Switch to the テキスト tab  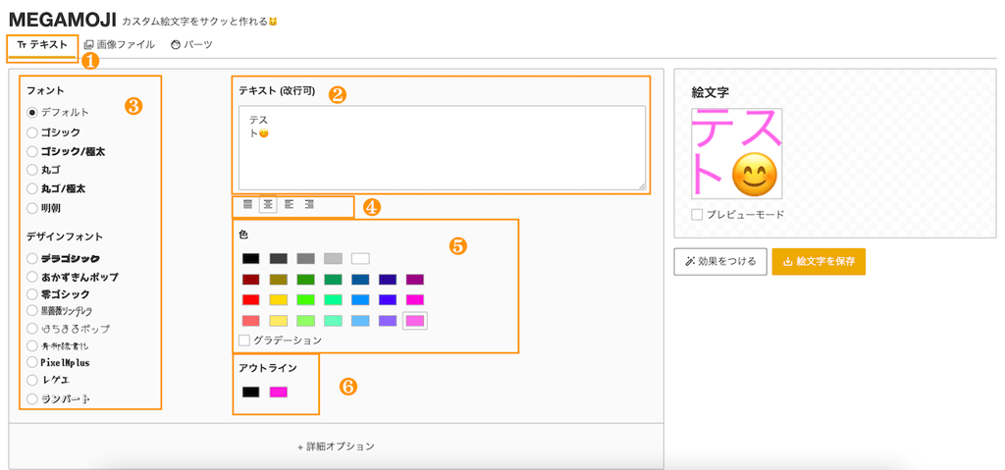(42, 45)
